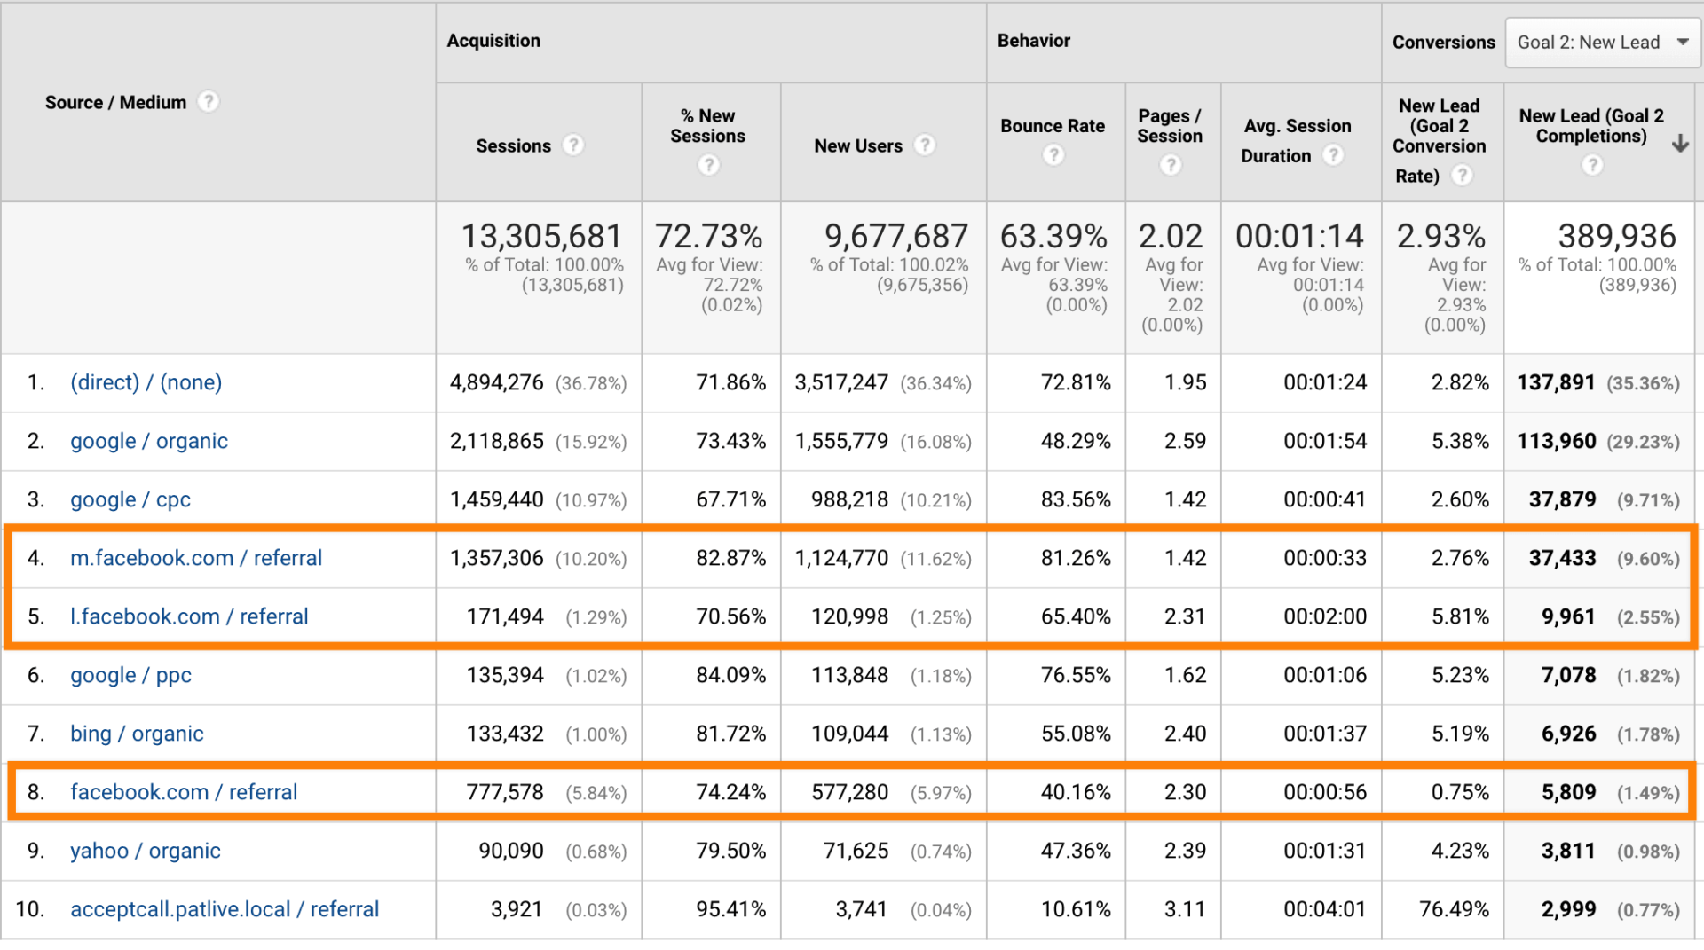This screenshot has height=950, width=1704.
Task: Open the (direct) / (none) source link
Action: (x=146, y=382)
